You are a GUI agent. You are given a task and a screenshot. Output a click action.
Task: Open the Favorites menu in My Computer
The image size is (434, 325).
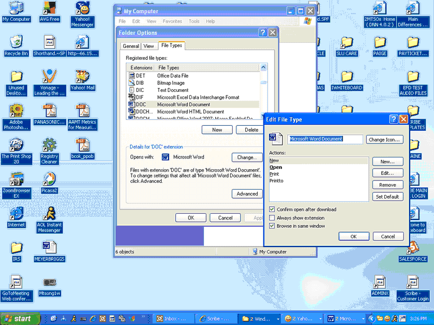pos(172,21)
